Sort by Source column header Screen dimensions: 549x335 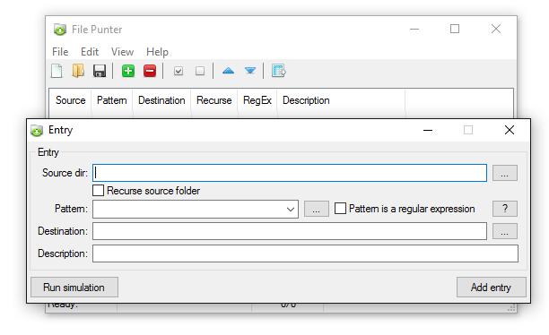70,100
